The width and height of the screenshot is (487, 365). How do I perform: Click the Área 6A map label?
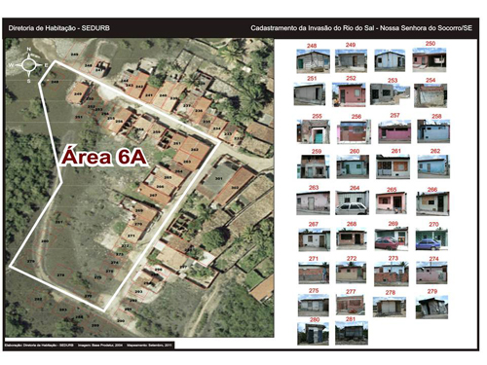pyautogui.click(x=103, y=157)
